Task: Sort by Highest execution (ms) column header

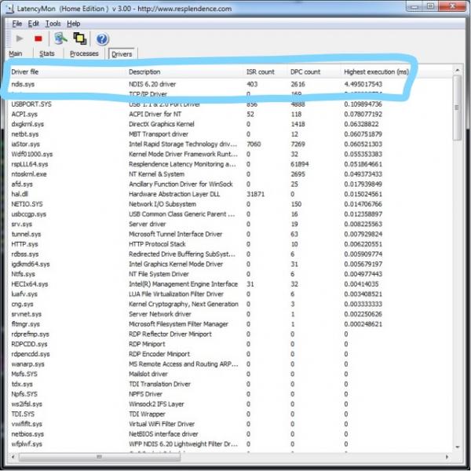Action: 376,71
